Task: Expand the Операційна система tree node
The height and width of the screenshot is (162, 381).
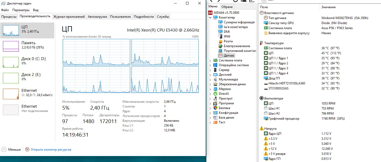Action: tap(210, 65)
